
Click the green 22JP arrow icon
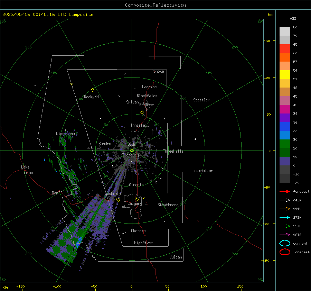pyautogui.click(x=285, y=226)
